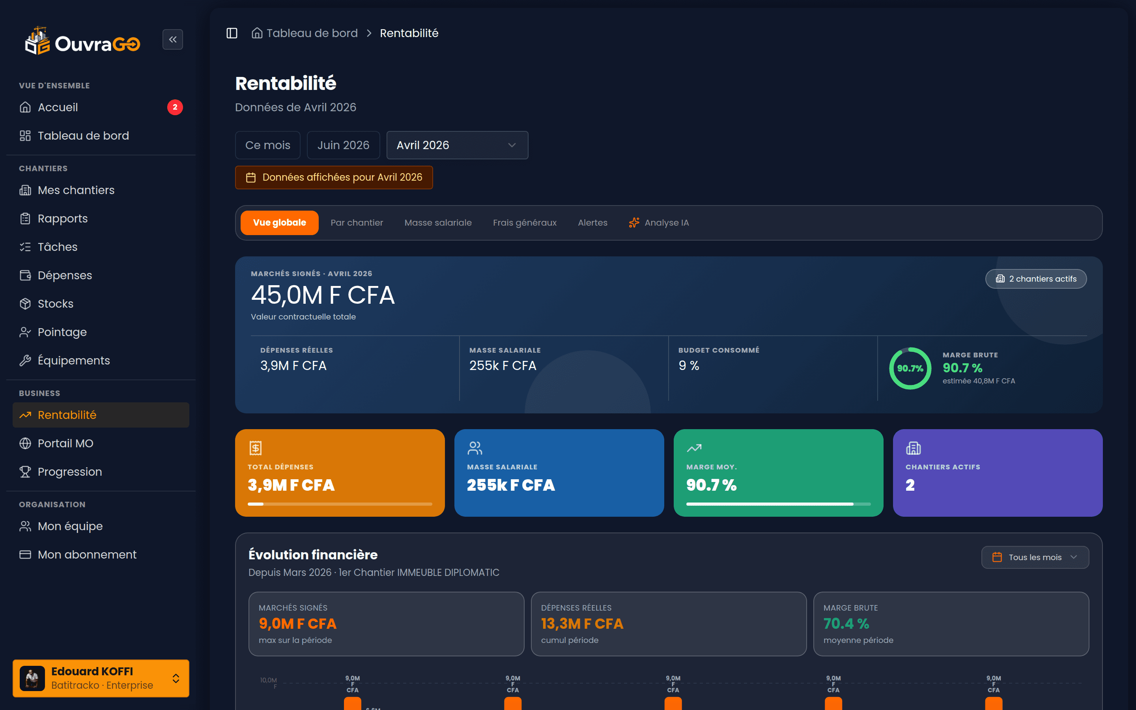
Task: Click the Mes chantiers building icon
Action: point(25,190)
